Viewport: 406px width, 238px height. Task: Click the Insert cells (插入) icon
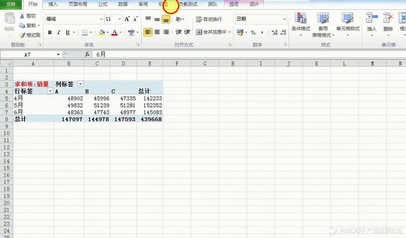coord(372,18)
